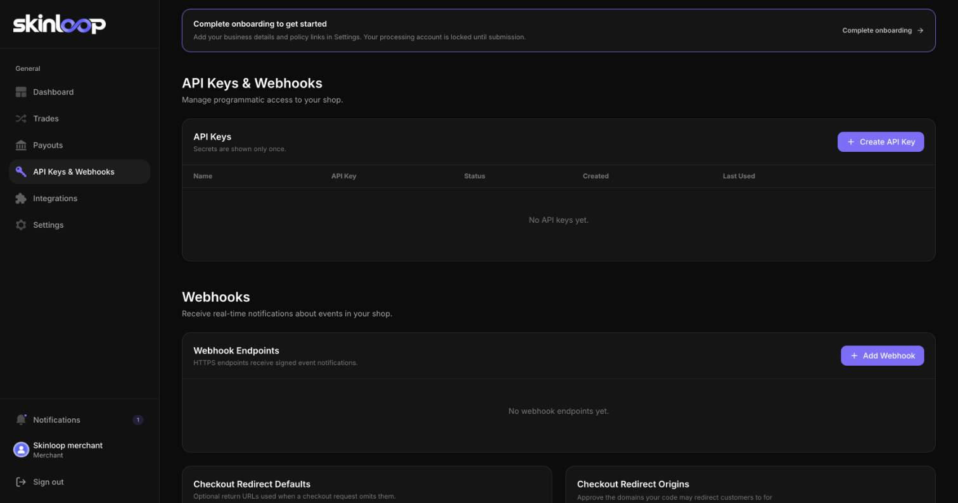Click the Skinloop merchant avatar

coord(21,450)
